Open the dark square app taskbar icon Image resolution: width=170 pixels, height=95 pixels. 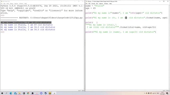24,93
